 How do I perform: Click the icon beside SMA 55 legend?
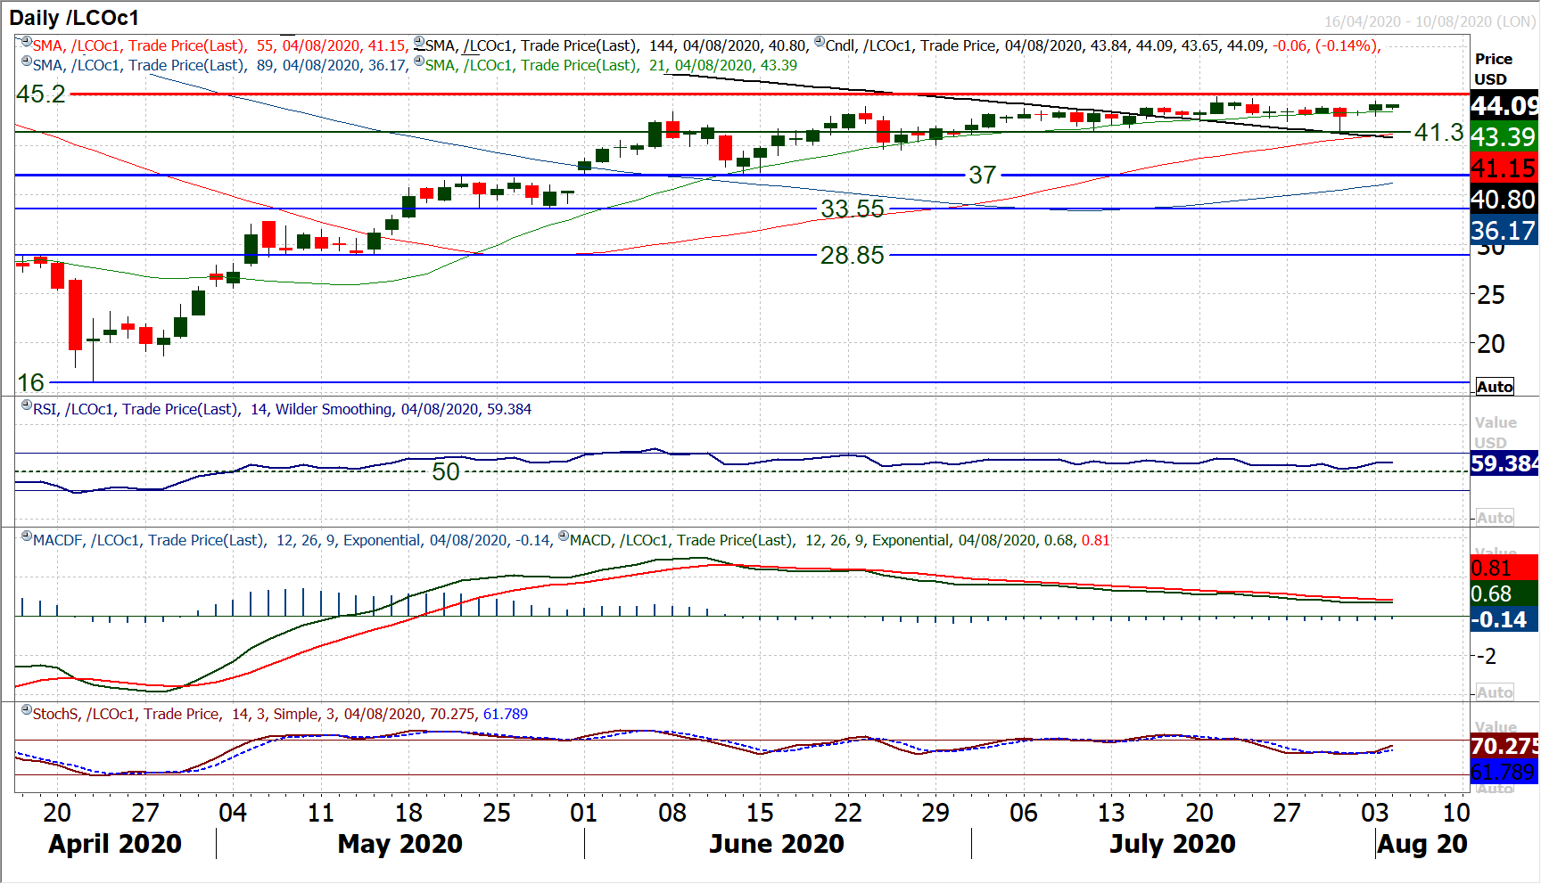coord(27,42)
